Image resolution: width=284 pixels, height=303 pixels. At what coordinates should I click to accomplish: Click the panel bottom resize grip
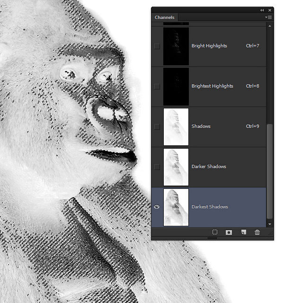212,238
